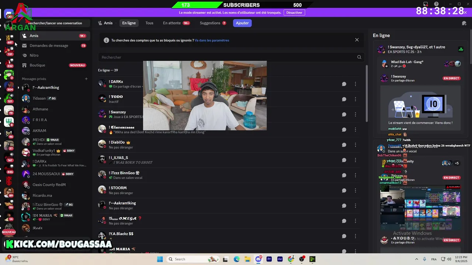Click Wlad Bab Lah -Gang server entry
The width and height of the screenshot is (472, 265).
point(420,64)
